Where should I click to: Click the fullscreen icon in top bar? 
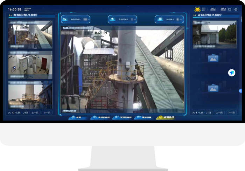(x=230, y=9)
